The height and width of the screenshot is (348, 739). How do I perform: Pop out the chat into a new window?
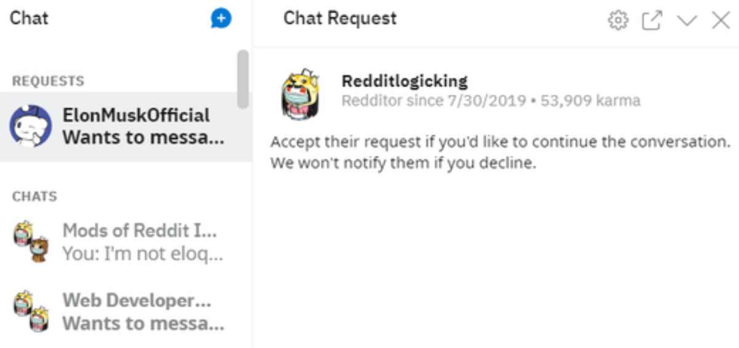click(x=652, y=20)
